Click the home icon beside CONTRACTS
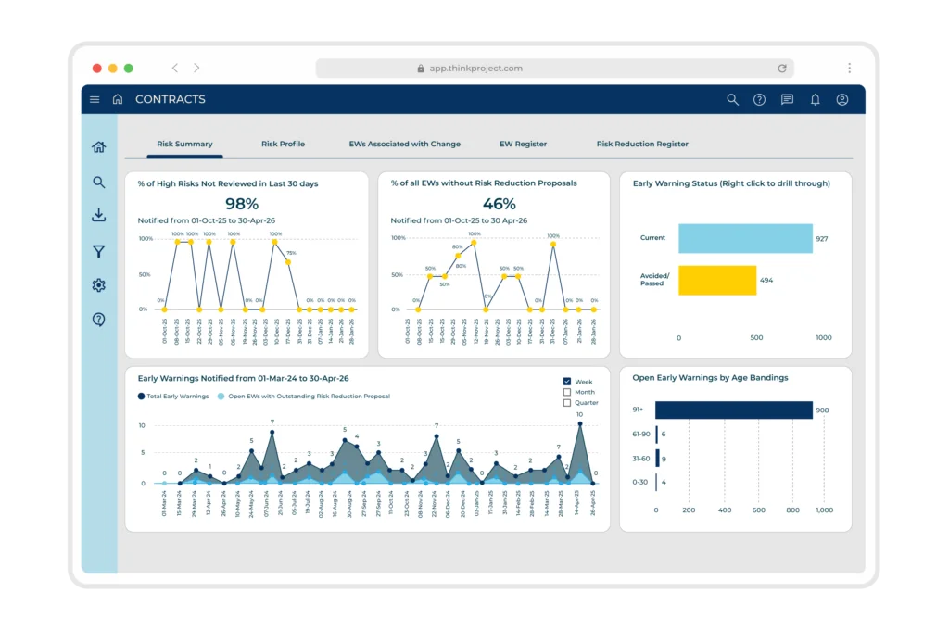 tap(118, 99)
